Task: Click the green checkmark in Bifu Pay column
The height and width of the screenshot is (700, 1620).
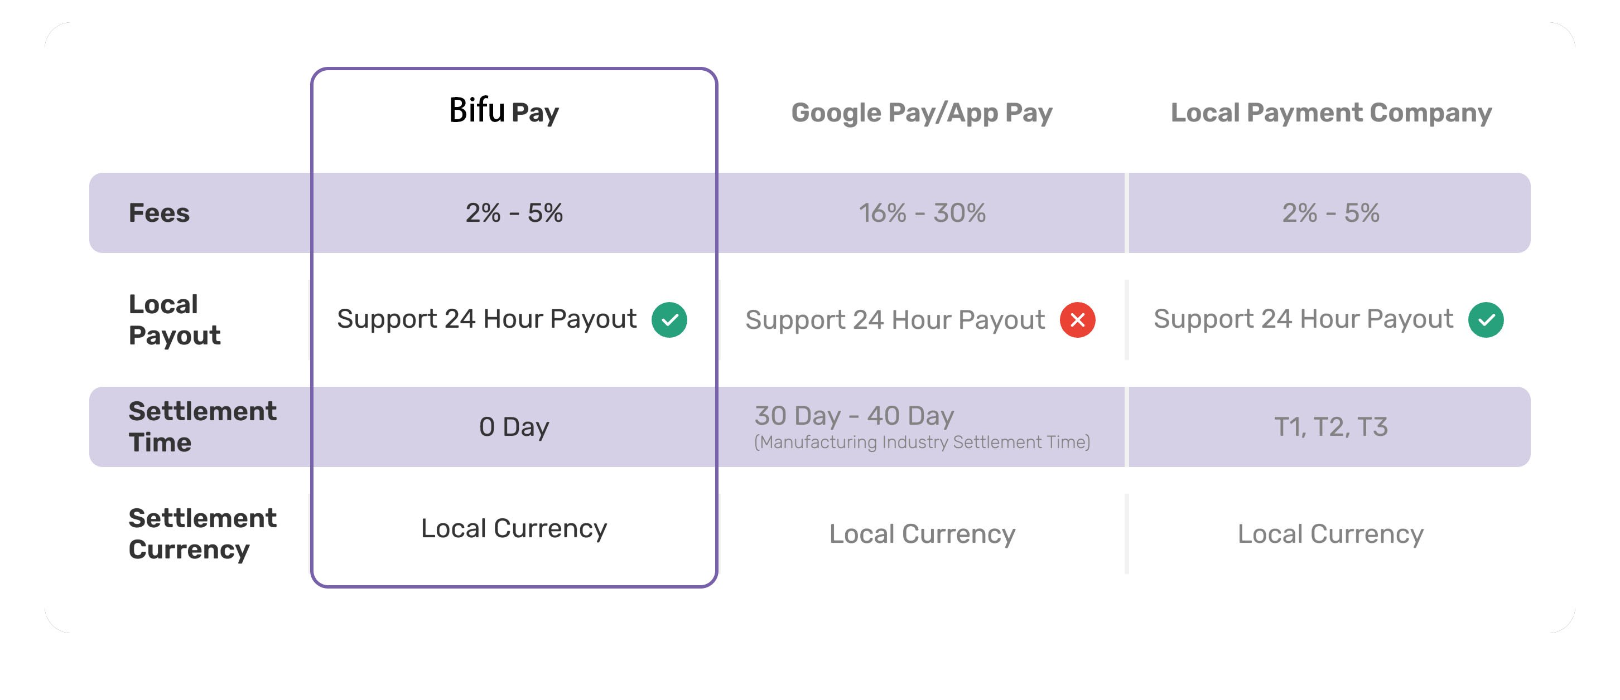Action: click(x=669, y=320)
